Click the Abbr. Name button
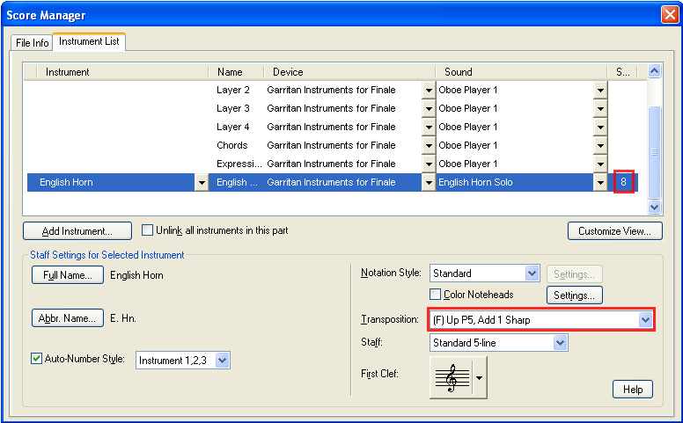 pyautogui.click(x=68, y=318)
